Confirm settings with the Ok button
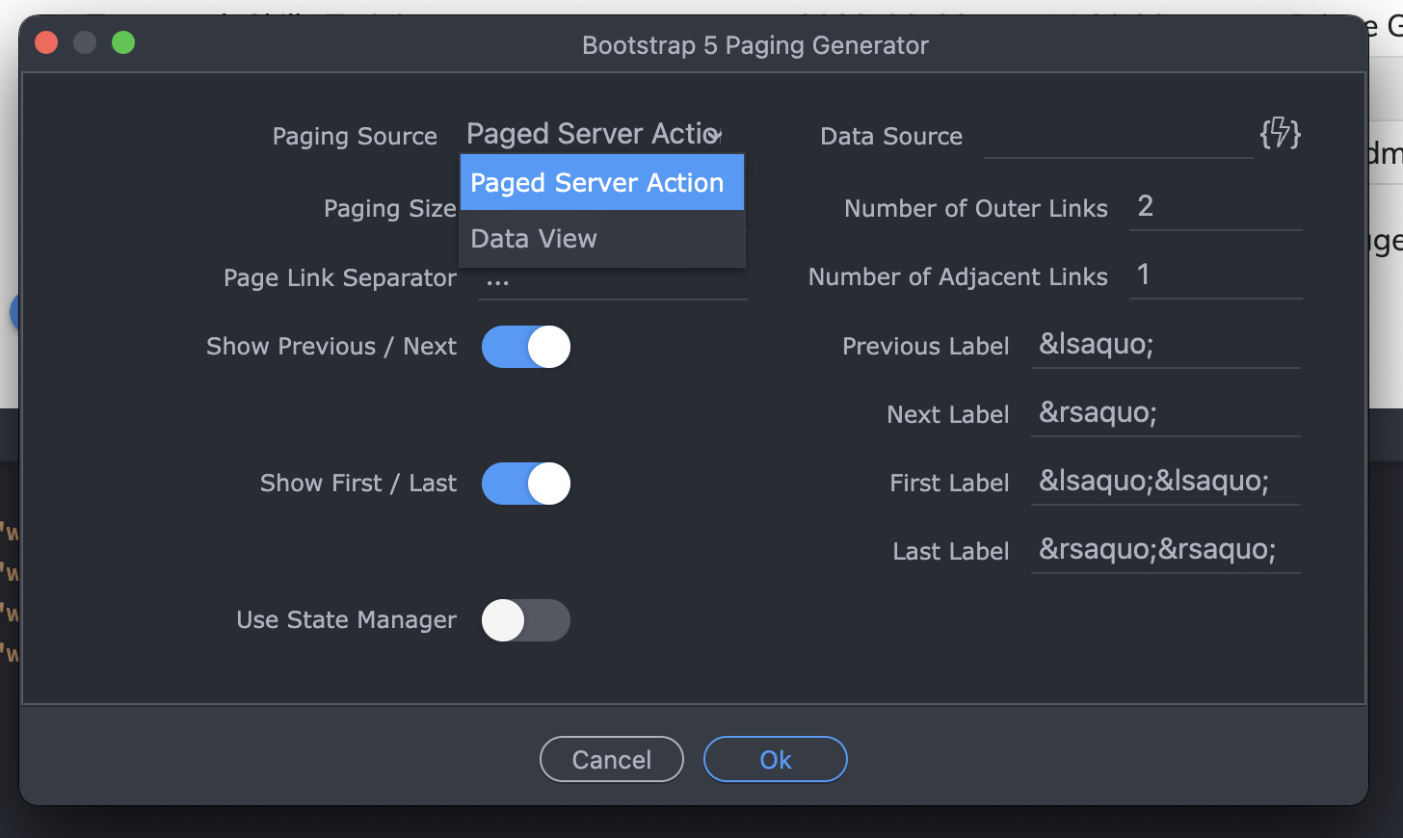This screenshot has width=1403, height=838. (x=775, y=759)
